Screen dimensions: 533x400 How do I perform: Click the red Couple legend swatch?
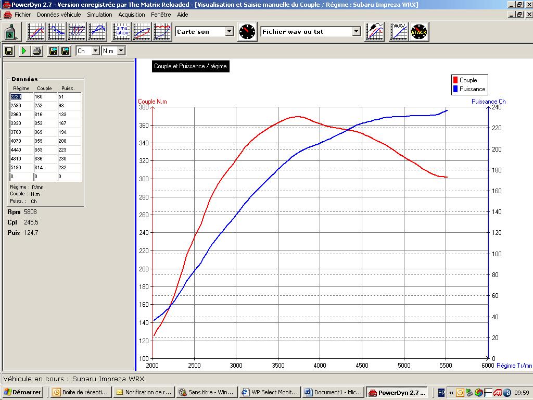pyautogui.click(x=455, y=80)
